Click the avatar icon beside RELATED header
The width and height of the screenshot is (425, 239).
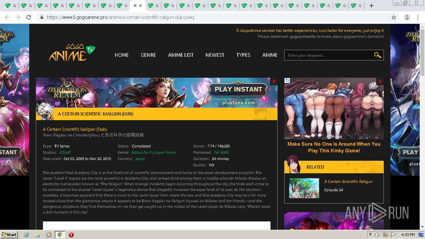(294, 164)
